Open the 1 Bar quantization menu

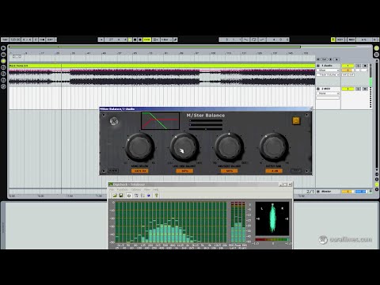click(166, 40)
